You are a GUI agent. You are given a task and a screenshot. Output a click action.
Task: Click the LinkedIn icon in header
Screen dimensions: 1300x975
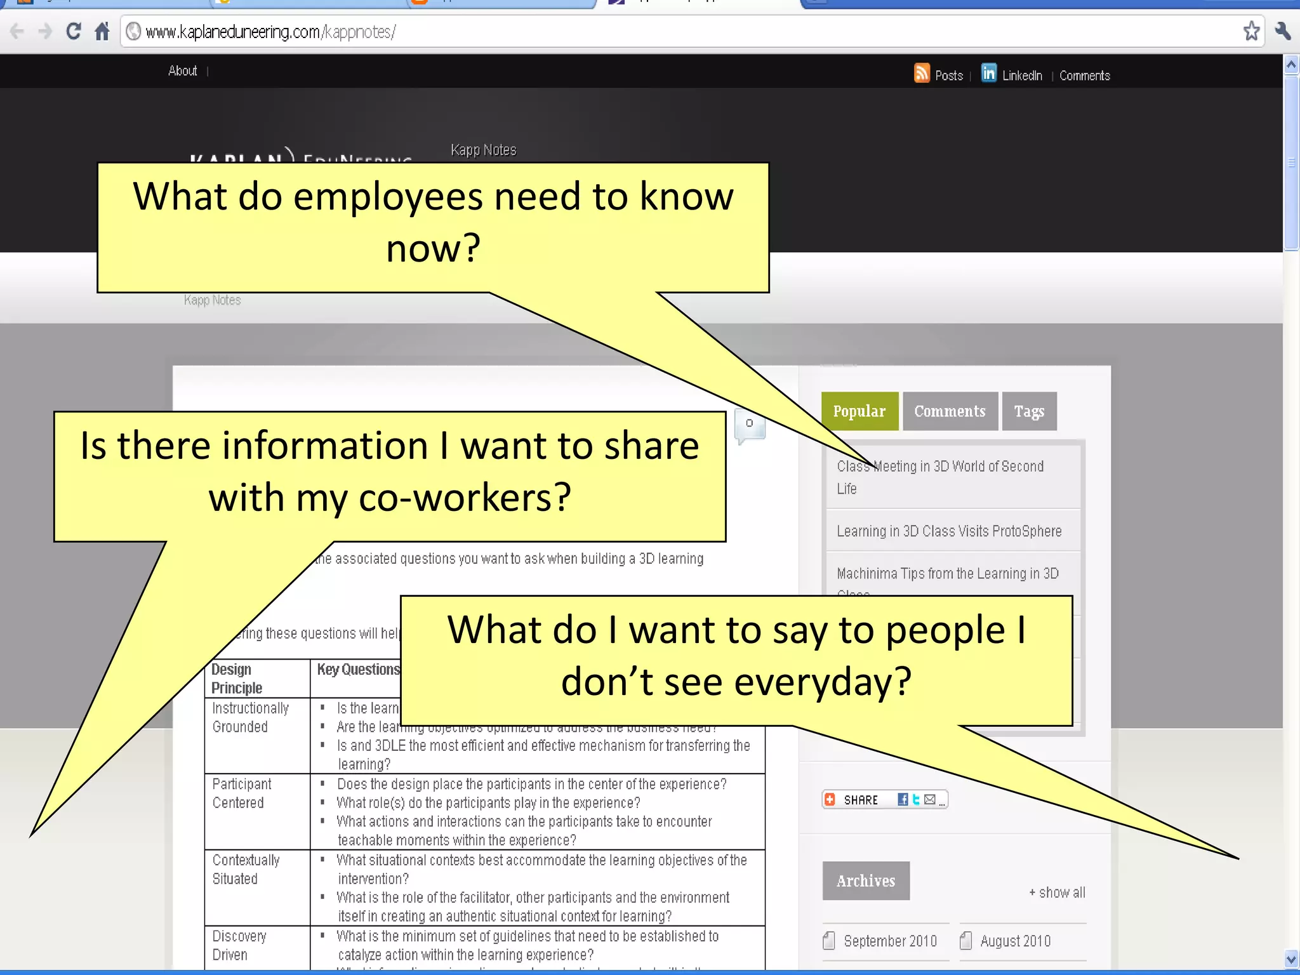pos(988,74)
